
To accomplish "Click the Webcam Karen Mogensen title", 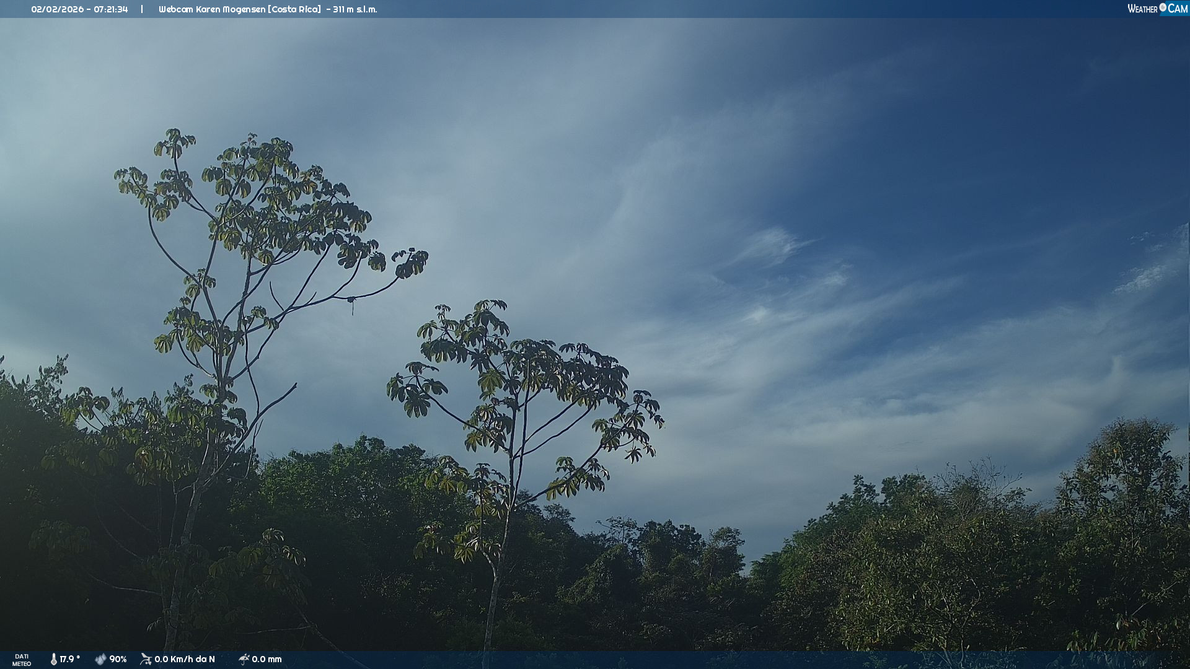I will coord(212,9).
